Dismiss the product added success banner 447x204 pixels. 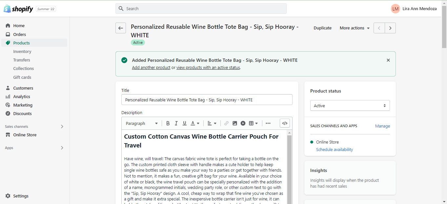click(388, 60)
